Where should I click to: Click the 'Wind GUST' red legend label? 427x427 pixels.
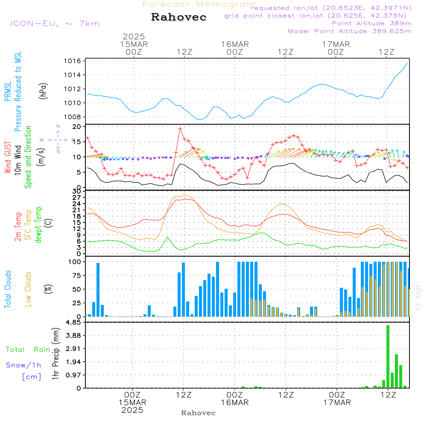pos(8,157)
